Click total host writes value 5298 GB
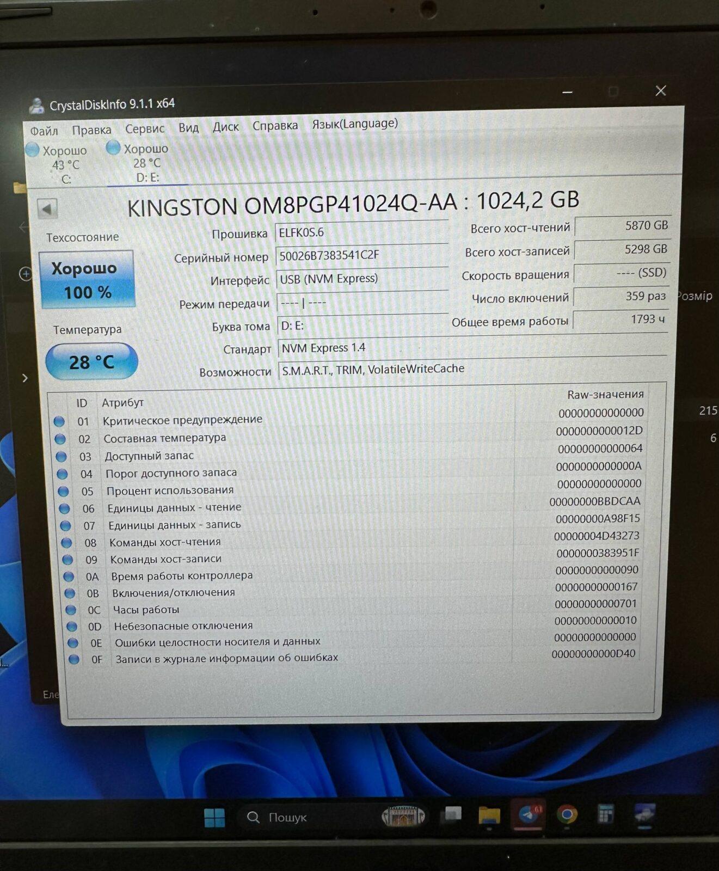The width and height of the screenshot is (719, 871). click(622, 249)
